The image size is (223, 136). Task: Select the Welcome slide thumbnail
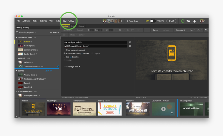pyautogui.click(x=138, y=109)
